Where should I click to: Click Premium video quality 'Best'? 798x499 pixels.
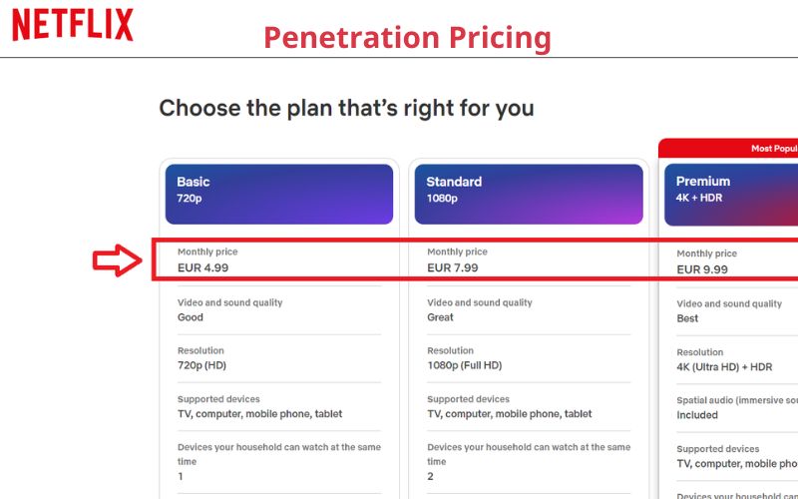(x=687, y=318)
